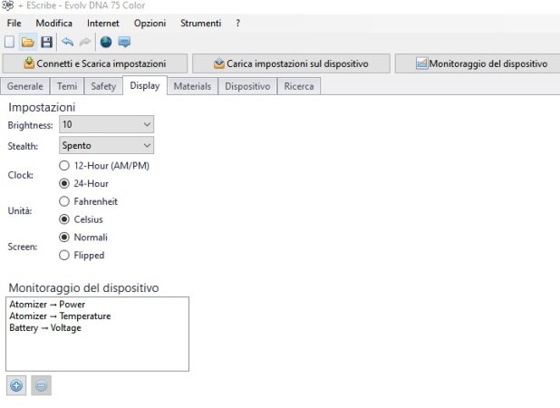Click Monitoraggio del dispositivo top button

pos(478,63)
